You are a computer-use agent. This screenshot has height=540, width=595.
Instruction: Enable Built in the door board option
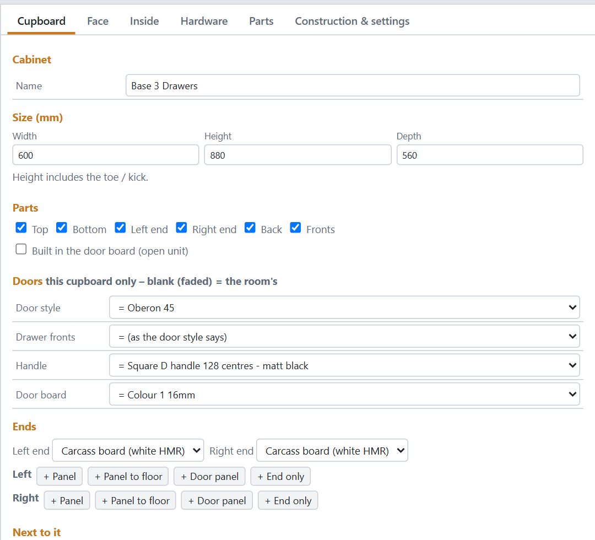[x=21, y=249]
